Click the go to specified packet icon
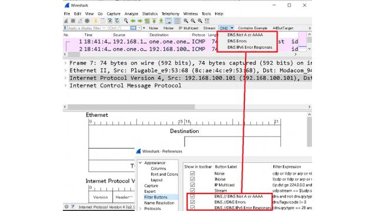This screenshot has height=211, width=376. 147,21
